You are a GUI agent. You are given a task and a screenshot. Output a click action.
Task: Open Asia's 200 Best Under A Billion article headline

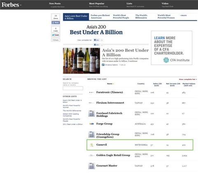tap(125, 52)
